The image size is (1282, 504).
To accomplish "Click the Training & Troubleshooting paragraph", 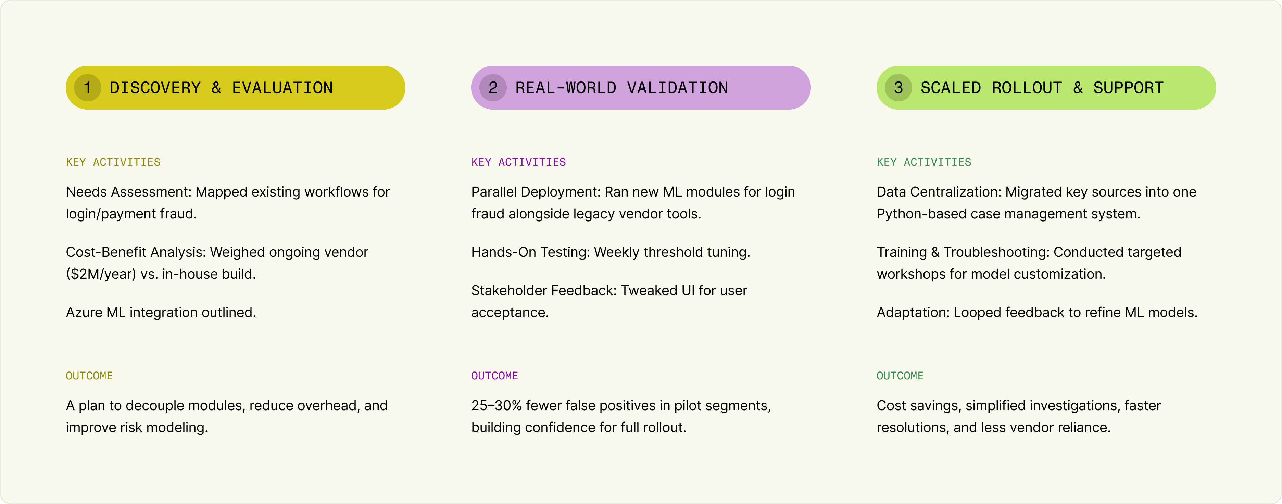I will [x=1029, y=263].
